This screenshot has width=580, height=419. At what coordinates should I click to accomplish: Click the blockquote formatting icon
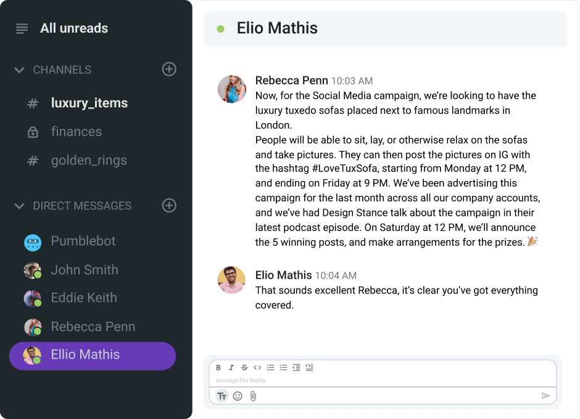[309, 367]
